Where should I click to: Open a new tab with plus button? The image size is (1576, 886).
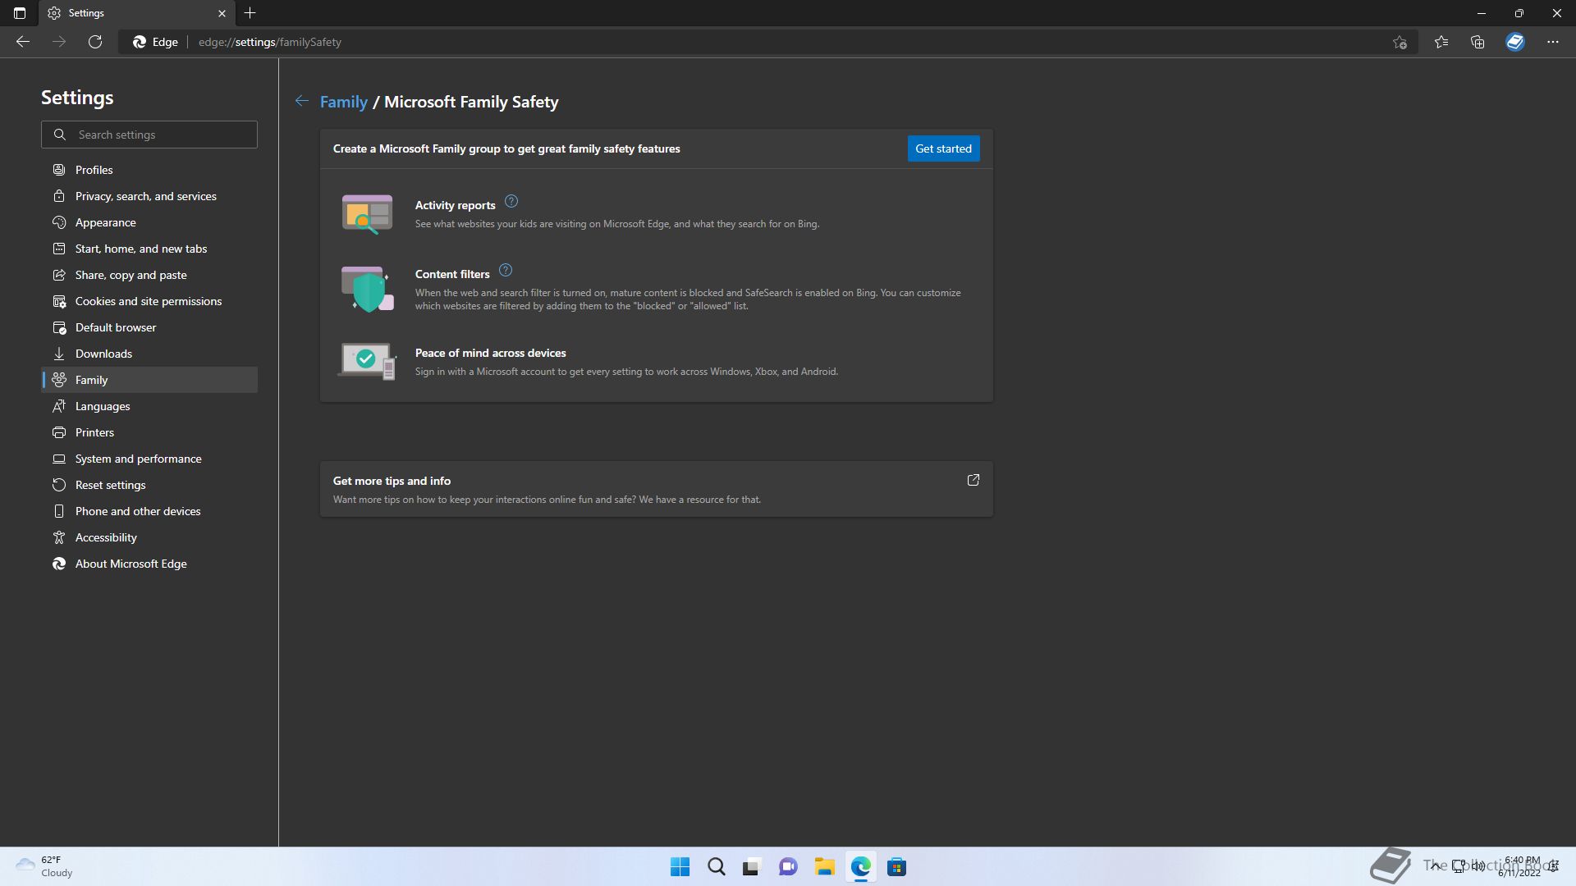click(250, 13)
